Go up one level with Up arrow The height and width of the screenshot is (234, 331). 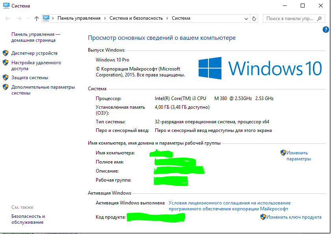pos(37,19)
